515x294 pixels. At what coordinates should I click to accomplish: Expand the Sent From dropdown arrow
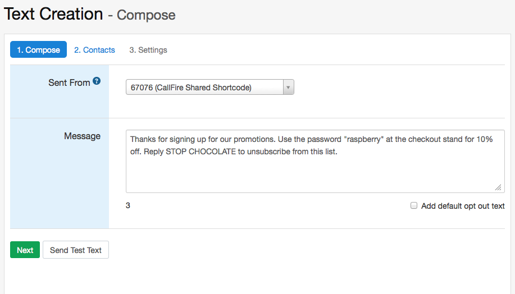point(288,88)
